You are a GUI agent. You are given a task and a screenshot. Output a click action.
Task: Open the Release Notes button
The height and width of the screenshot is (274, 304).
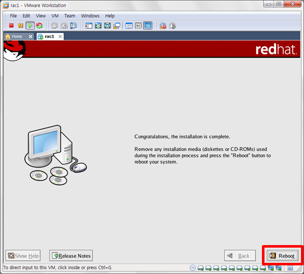pyautogui.click(x=71, y=256)
